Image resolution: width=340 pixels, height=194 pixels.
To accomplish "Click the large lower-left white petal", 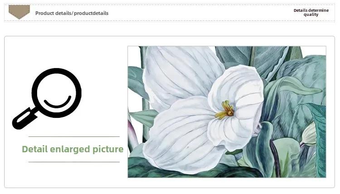I will point(180,136).
